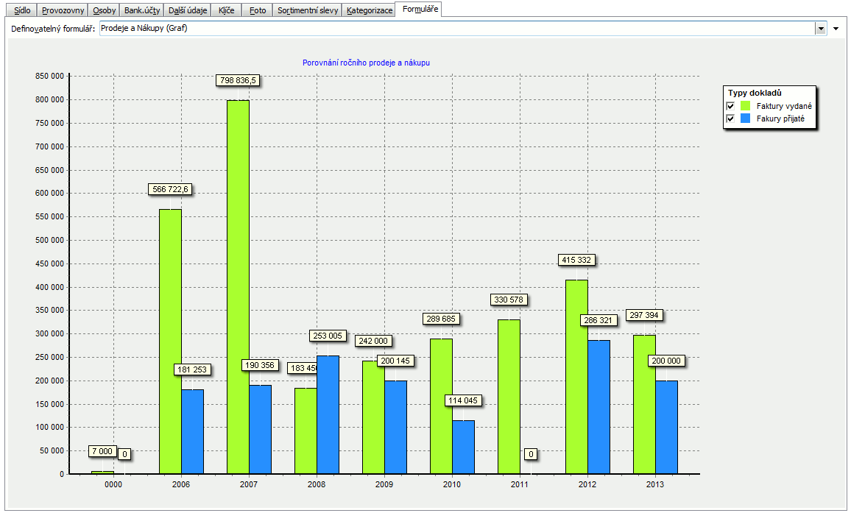Select the Kategorizace tab
This screenshot has height=513, width=851.
pyautogui.click(x=369, y=11)
